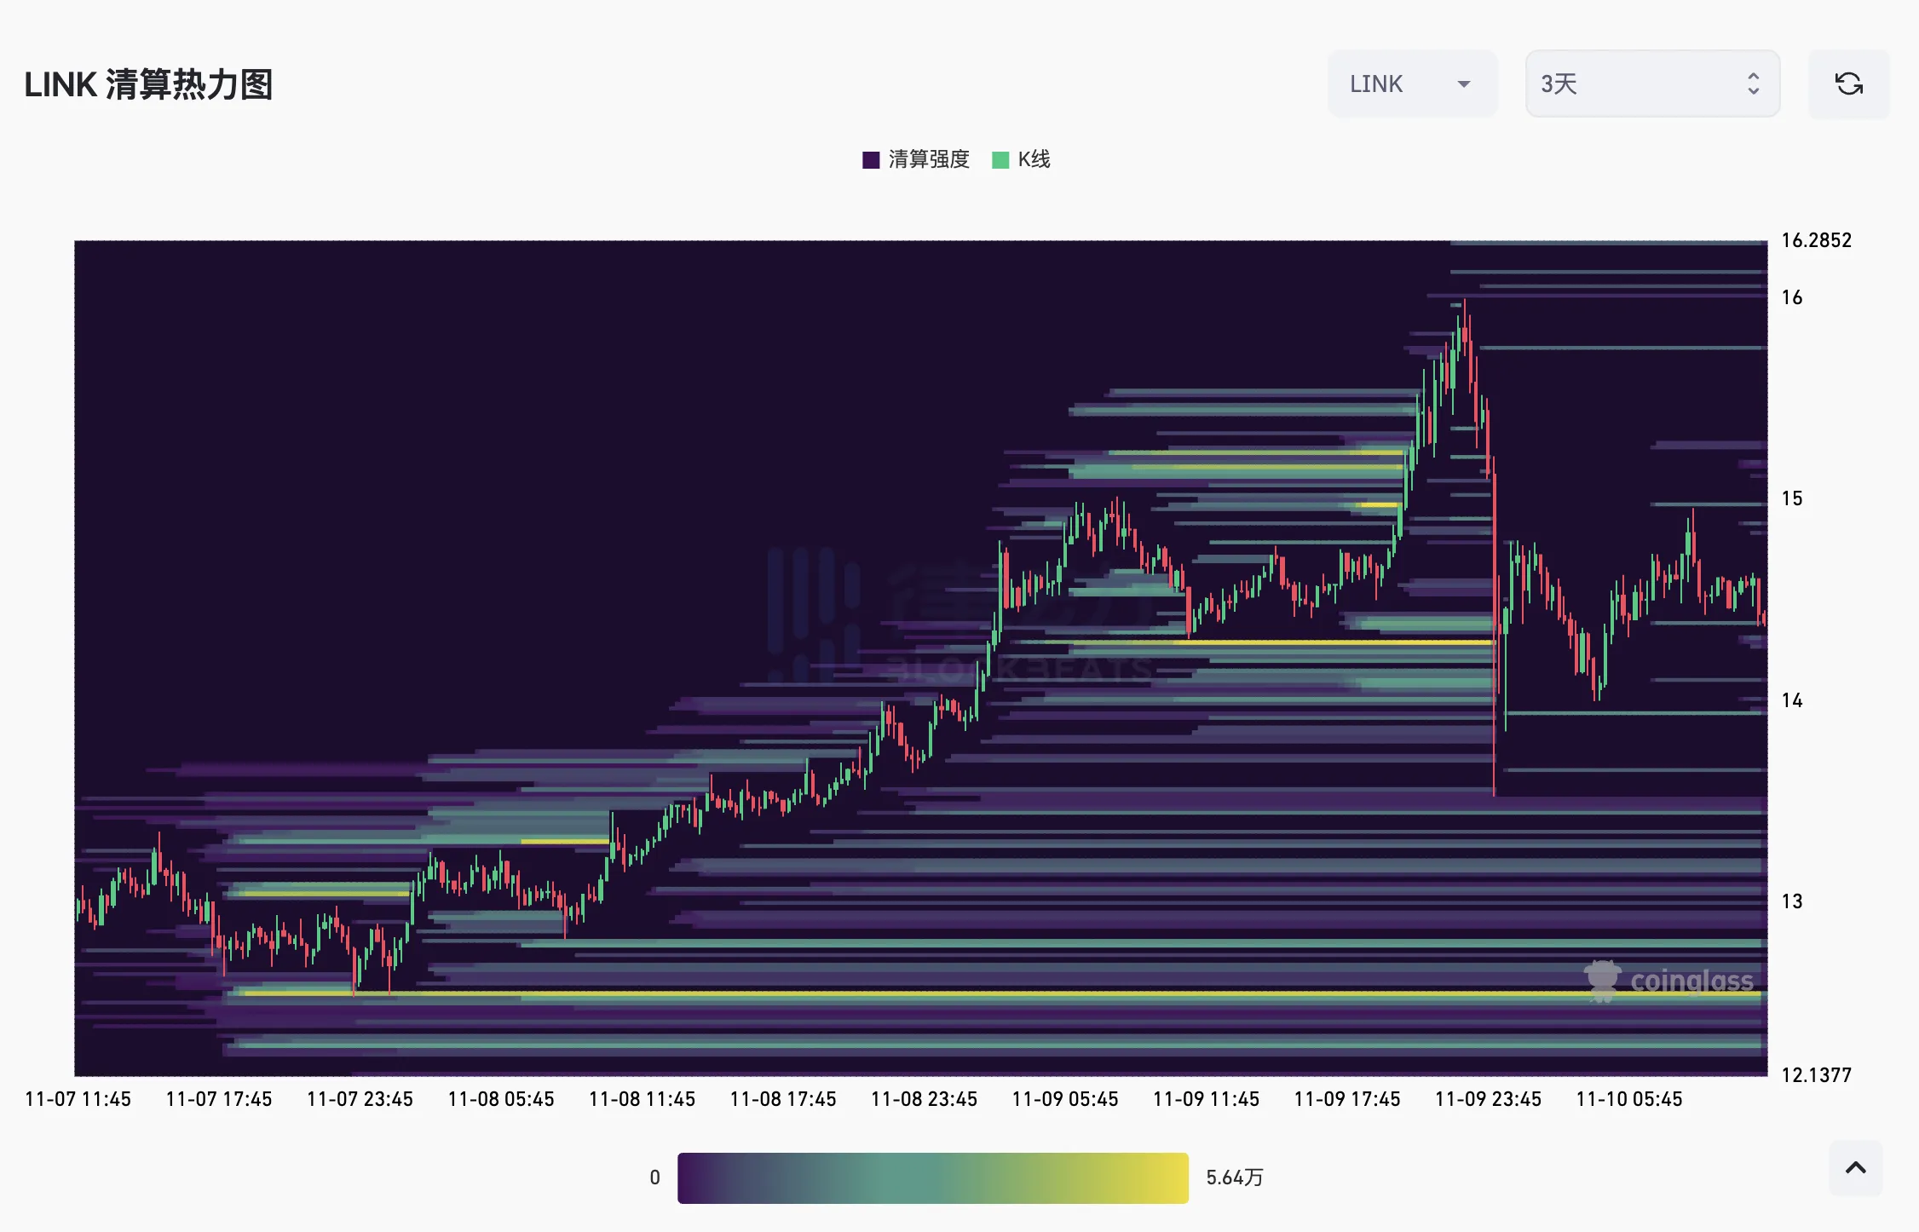The height and width of the screenshot is (1232, 1919).
Task: Click the scroll-to-top chevron button
Action: [x=1855, y=1168]
